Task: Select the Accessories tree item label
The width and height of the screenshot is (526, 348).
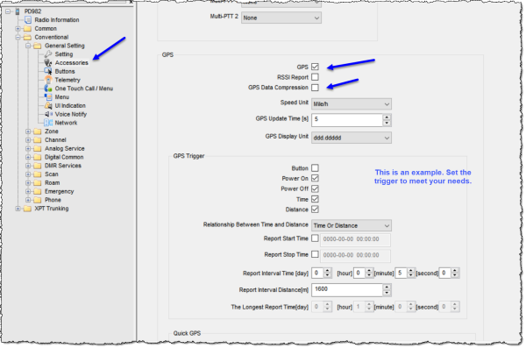Action: [x=72, y=63]
